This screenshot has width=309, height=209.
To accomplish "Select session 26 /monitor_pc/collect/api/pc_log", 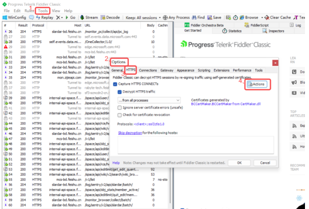I will 85,31.
